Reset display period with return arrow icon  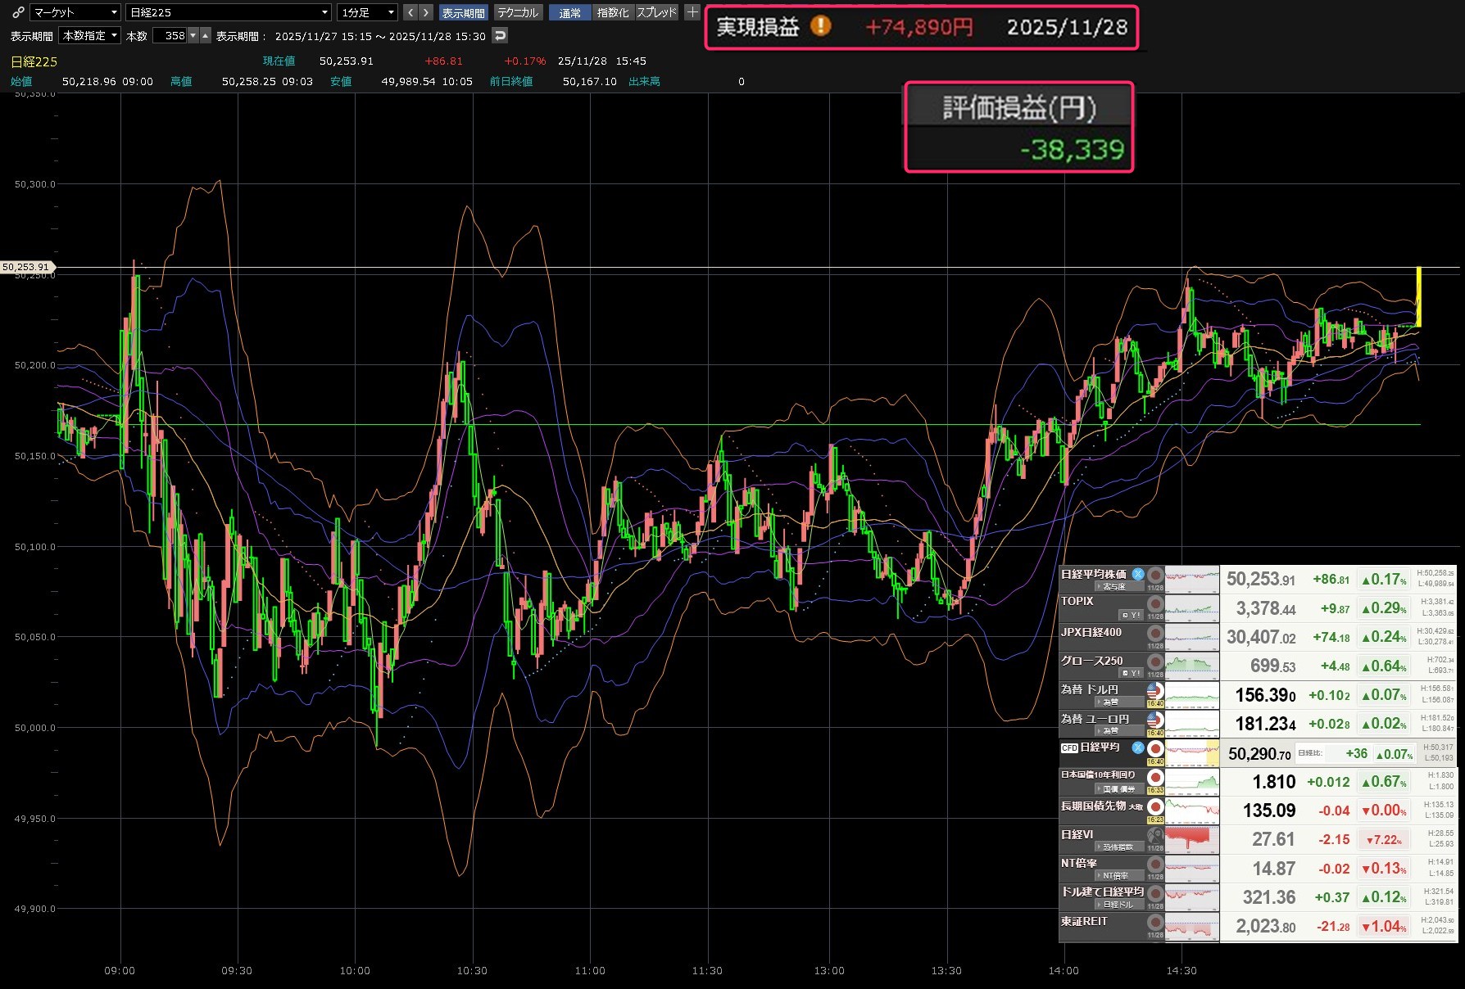(x=500, y=36)
